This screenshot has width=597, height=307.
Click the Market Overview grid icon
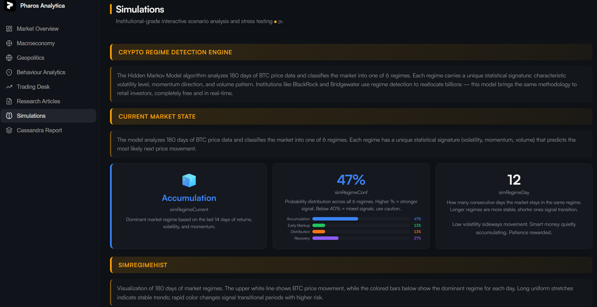click(9, 29)
